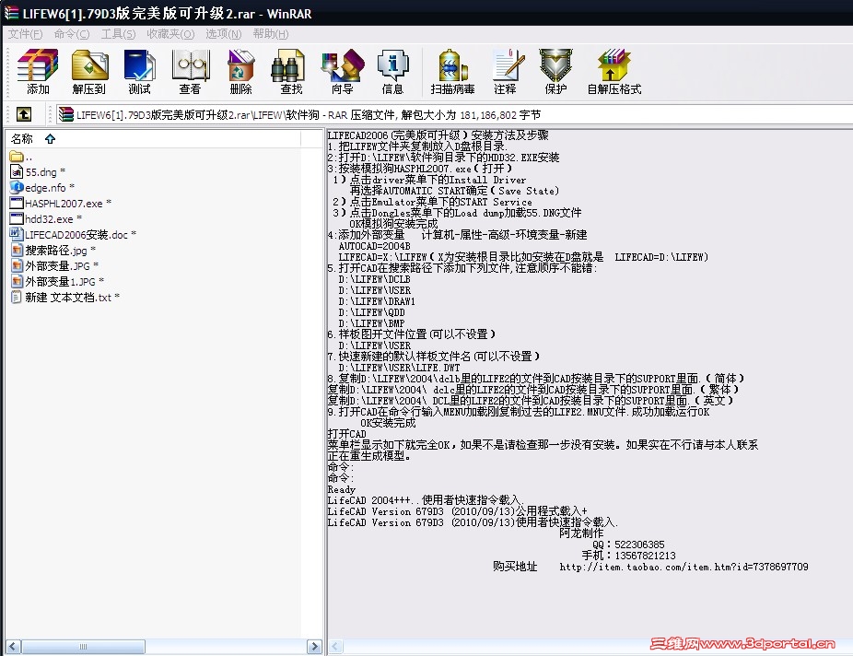Select the file HASPHL2007.exe
Viewport: 853px width, 656px height.
(x=61, y=204)
